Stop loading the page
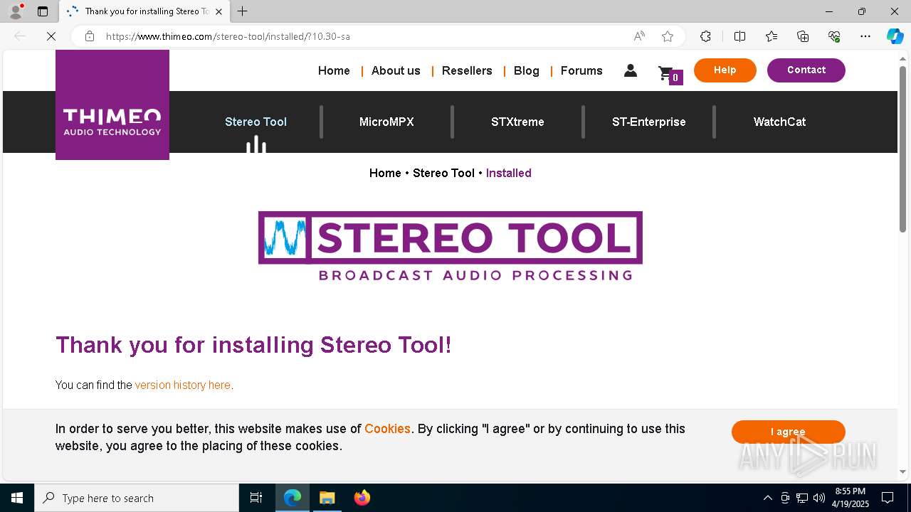The width and height of the screenshot is (911, 512). pos(51,36)
